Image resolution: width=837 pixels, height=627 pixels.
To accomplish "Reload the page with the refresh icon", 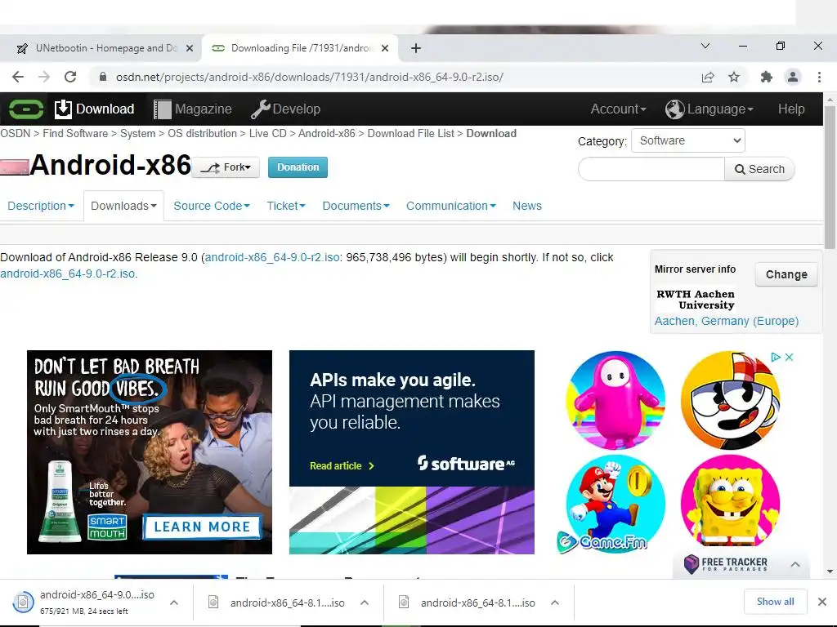I will click(x=70, y=77).
